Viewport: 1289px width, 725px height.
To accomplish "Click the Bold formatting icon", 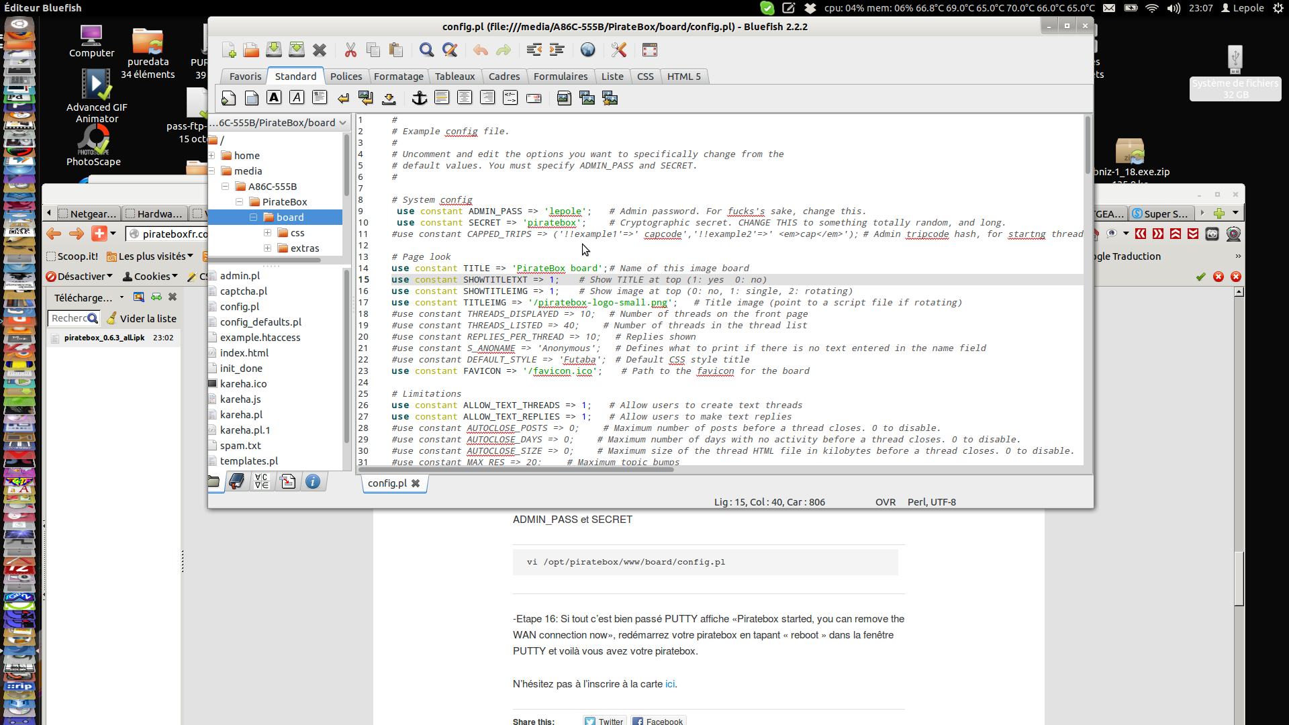I will click(x=274, y=98).
